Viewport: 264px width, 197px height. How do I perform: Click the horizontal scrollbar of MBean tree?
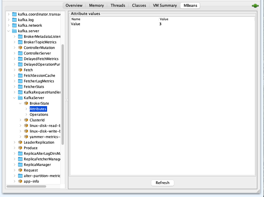(26, 186)
